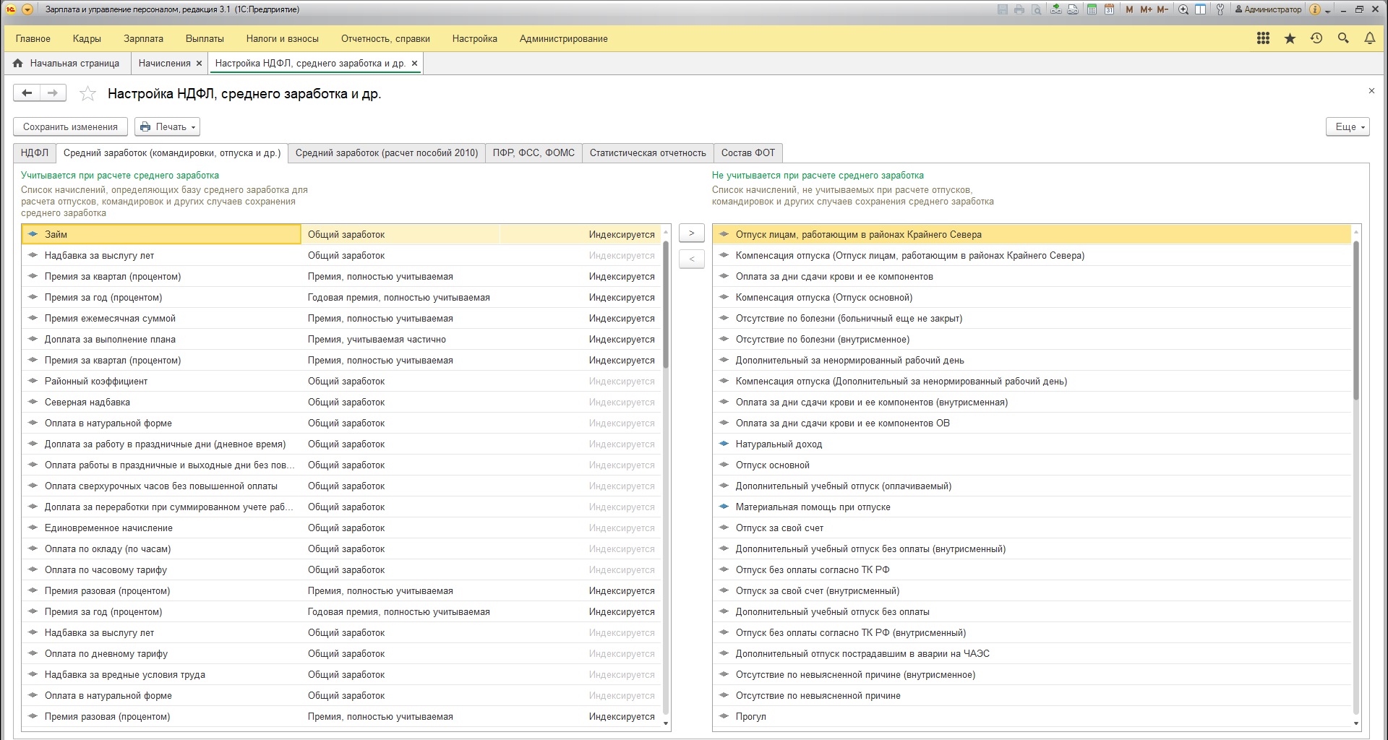
Task: Open the wrench tools icon
Action: click(x=1220, y=9)
